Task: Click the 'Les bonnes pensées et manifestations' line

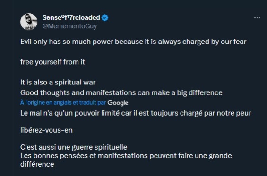Action: click(126, 156)
